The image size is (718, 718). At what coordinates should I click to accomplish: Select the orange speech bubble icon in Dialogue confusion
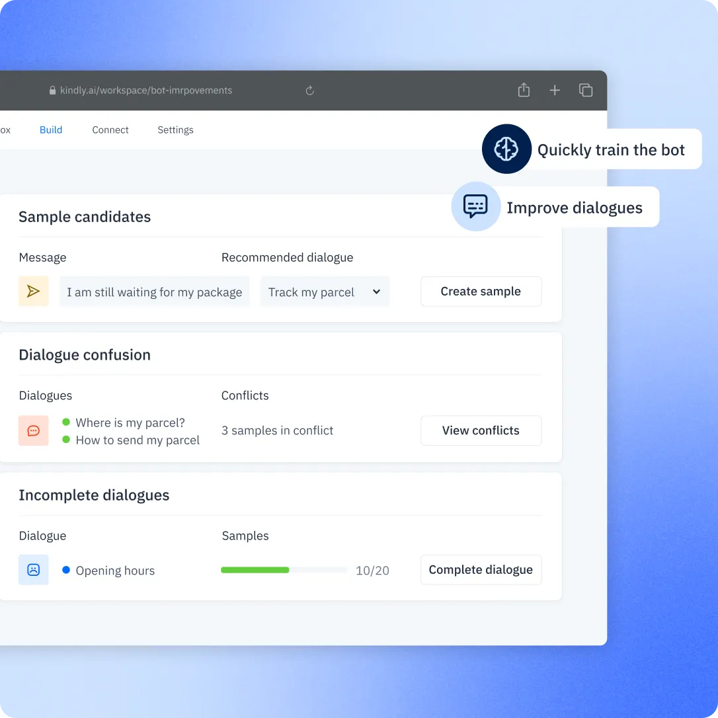[x=33, y=430]
